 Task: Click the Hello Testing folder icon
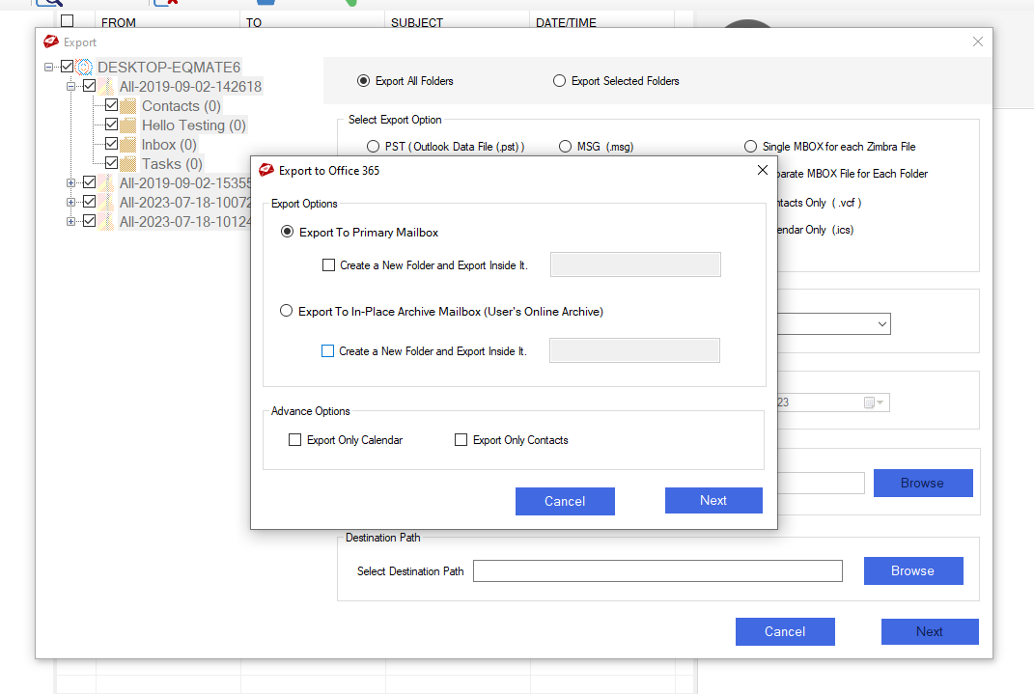pos(128,125)
